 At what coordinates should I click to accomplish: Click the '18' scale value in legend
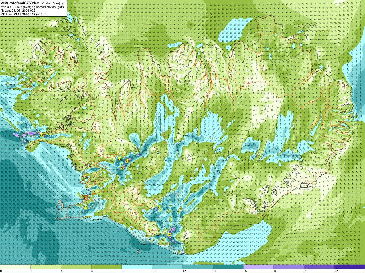275,271
